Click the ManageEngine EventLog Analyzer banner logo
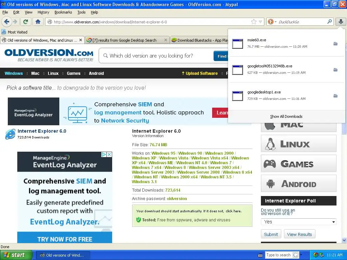Image resolution: width=347 pixels, height=260 pixels. tap(34, 111)
